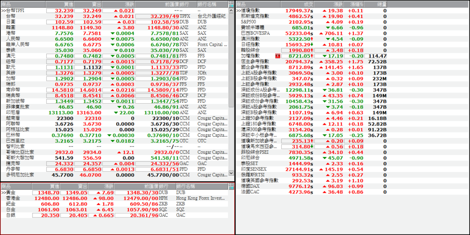Select the 泰銖 currency row
The image size is (470, 235).
114,50
